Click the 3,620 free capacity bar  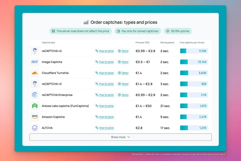[194, 73]
